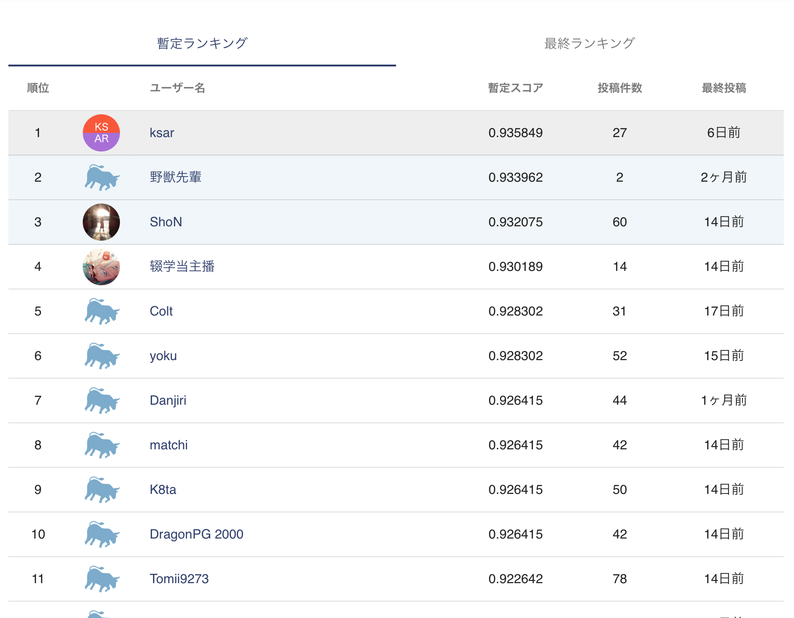Viewport: 794px width, 618px height.
Task: Click yoku's submission count 52
Action: (620, 356)
